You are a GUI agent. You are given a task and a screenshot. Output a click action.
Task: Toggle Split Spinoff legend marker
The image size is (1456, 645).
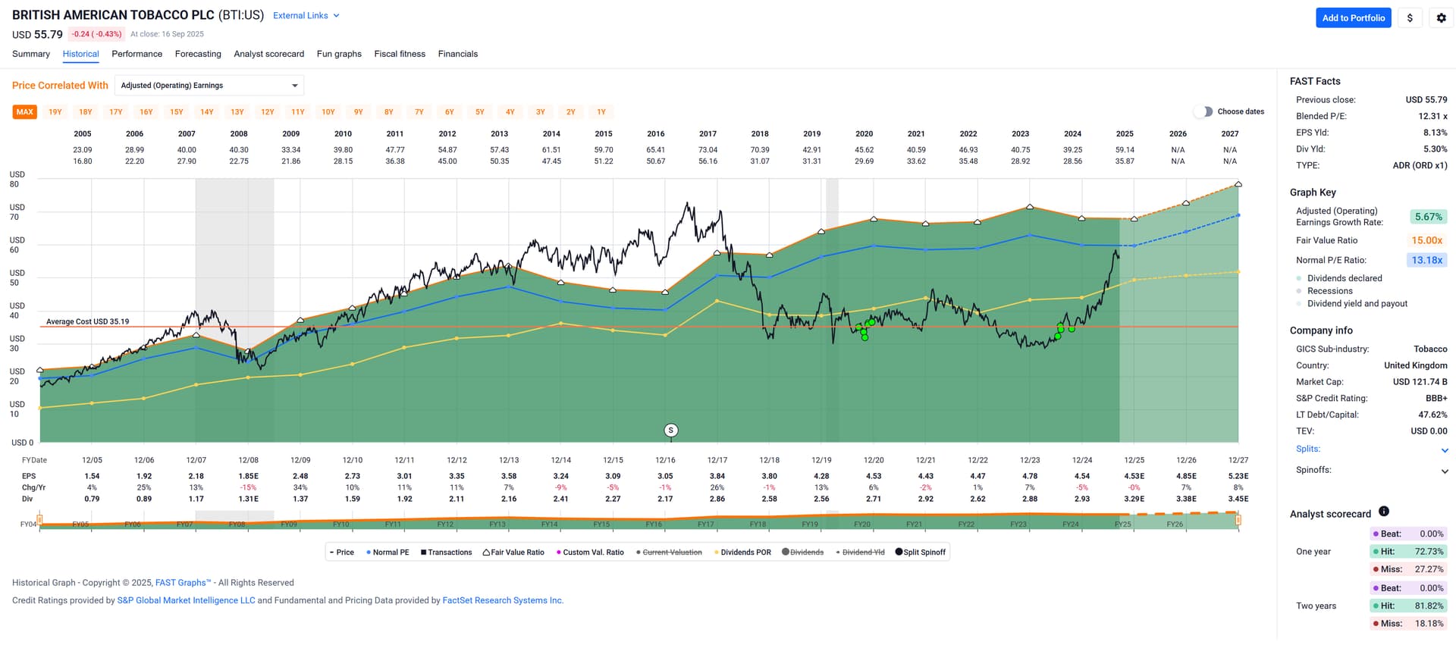click(899, 553)
